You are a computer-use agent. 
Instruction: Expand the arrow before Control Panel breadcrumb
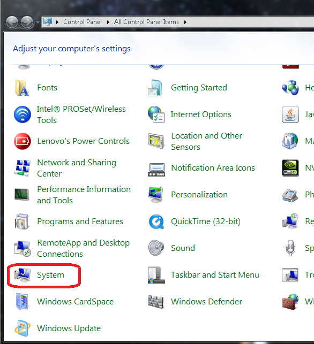(x=57, y=22)
